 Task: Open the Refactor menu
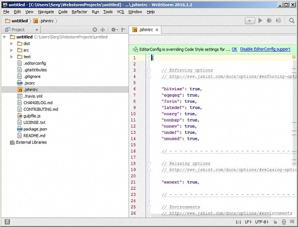79,11
